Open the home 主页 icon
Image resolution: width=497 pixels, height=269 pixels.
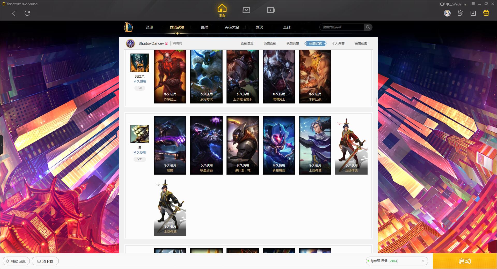[x=222, y=11]
